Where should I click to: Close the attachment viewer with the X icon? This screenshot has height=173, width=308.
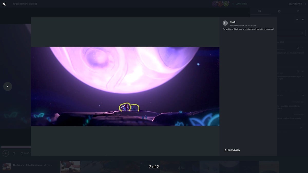pyautogui.click(x=4, y=4)
